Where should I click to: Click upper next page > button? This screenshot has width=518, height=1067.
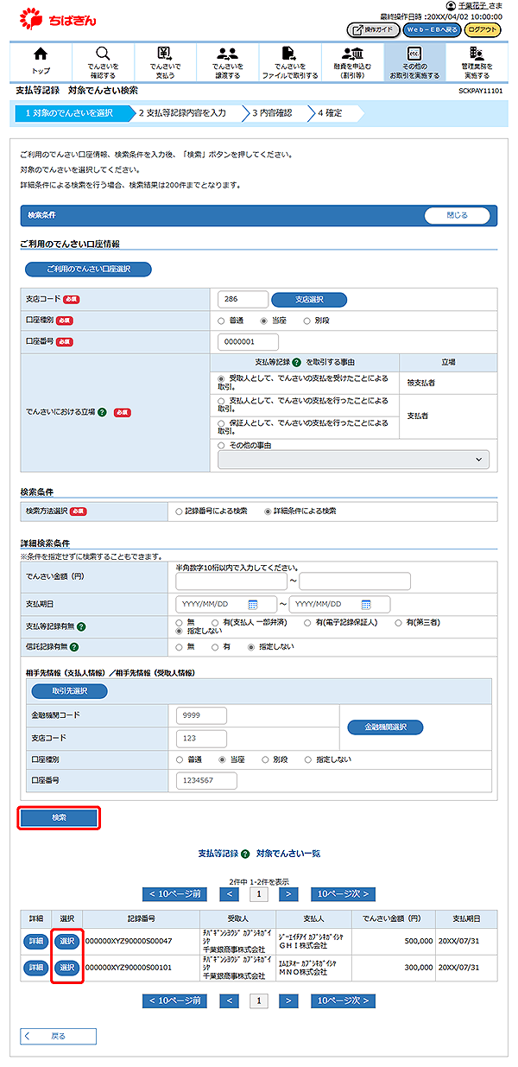[288, 894]
